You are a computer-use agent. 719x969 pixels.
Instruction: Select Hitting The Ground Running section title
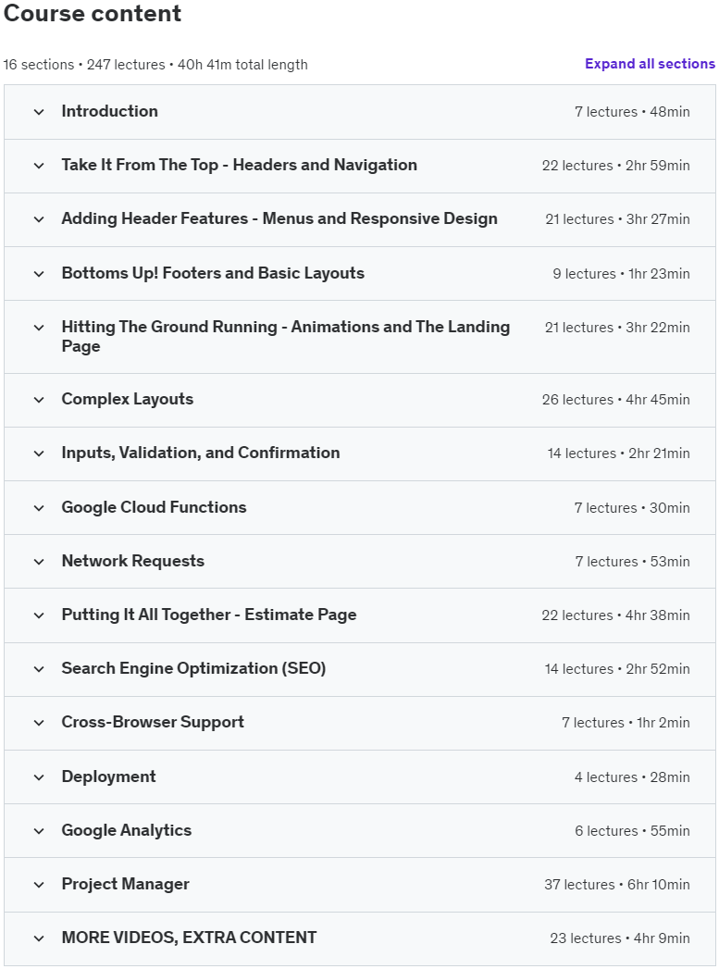tap(286, 336)
